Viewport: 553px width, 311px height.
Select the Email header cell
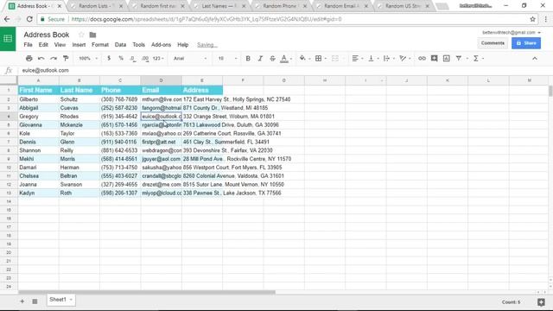coord(162,90)
